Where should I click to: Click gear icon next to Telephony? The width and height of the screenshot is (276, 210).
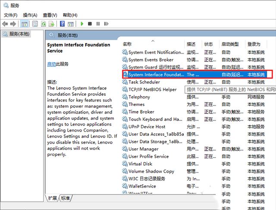[125, 97]
